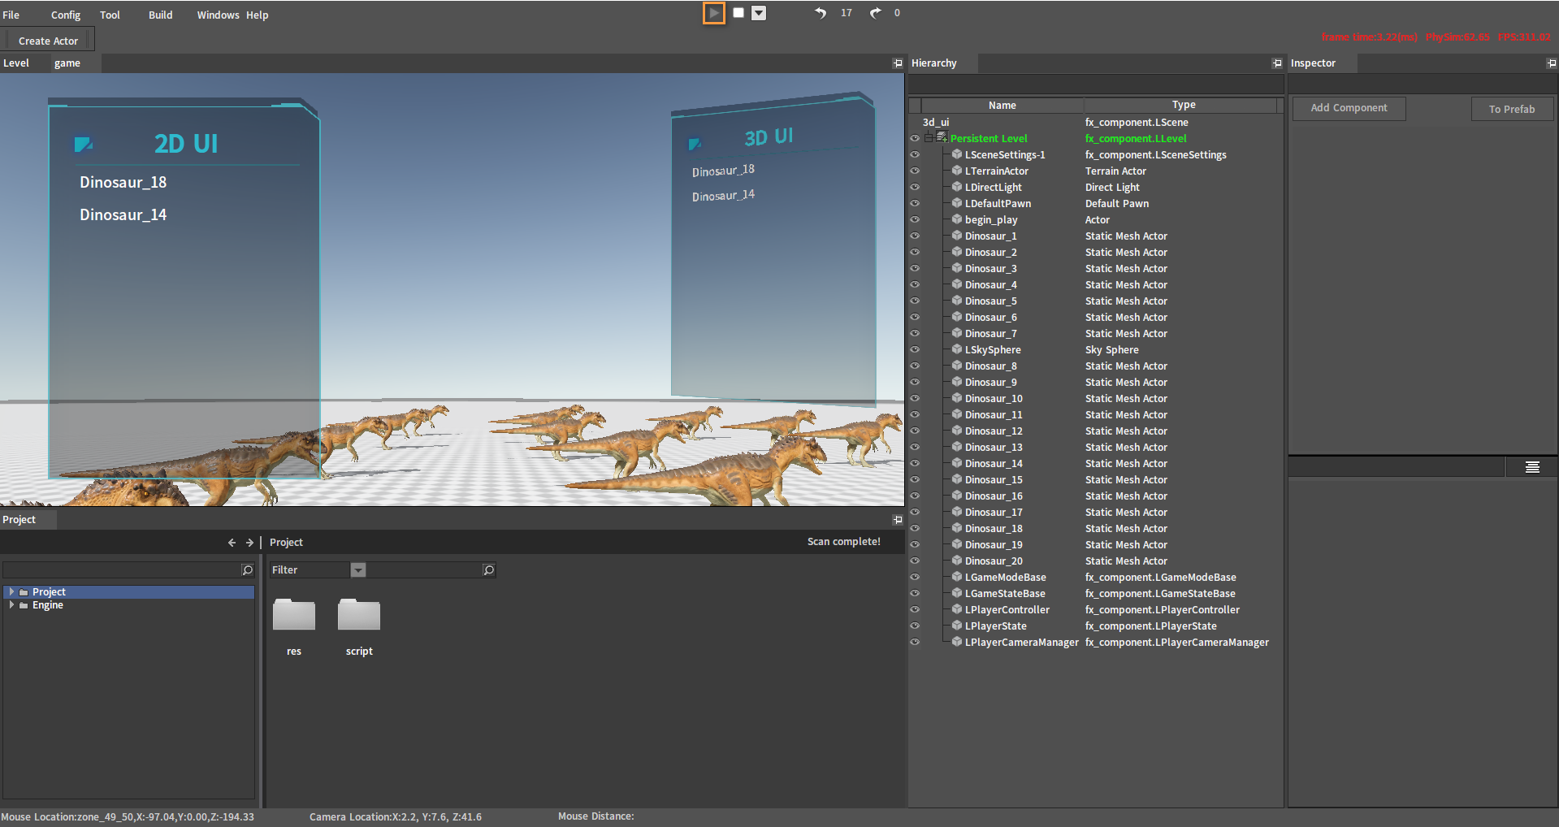1559x827 pixels.
Task: Click the 3D UI panel header icon
Action: pos(695,144)
